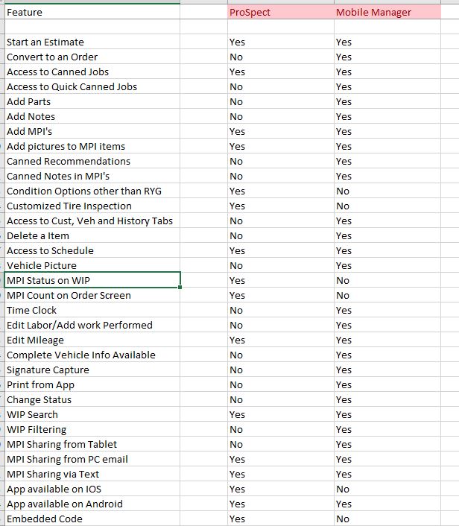Click the 'Start an Estimate' cell
Viewport: 459px width, 526px height.
pos(92,42)
